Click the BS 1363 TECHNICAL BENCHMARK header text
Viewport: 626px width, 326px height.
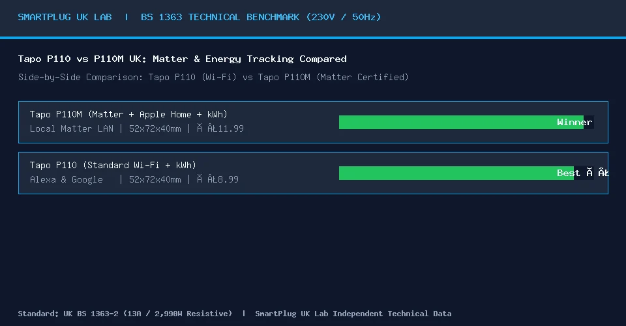[x=261, y=17]
